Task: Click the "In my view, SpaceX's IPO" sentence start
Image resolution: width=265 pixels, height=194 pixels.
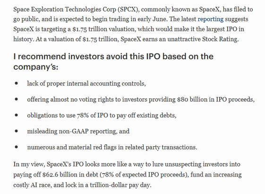Action: click(49, 164)
